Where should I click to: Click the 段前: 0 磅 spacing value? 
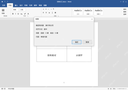(44, 33)
